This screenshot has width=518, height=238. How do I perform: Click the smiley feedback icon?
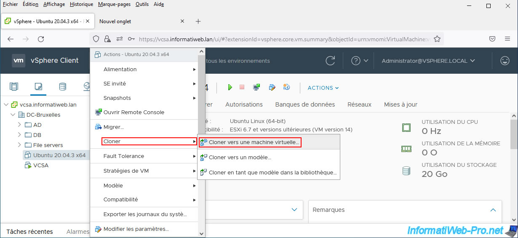pyautogui.click(x=505, y=61)
